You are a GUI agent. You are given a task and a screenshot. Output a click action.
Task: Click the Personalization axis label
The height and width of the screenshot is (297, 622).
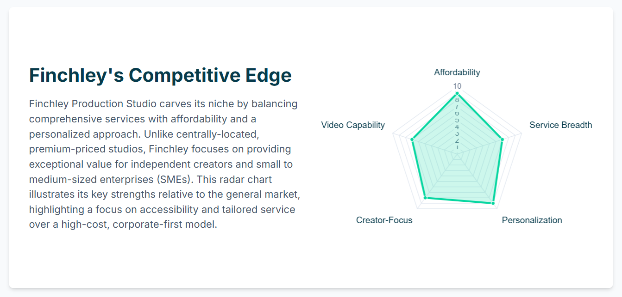(532, 220)
